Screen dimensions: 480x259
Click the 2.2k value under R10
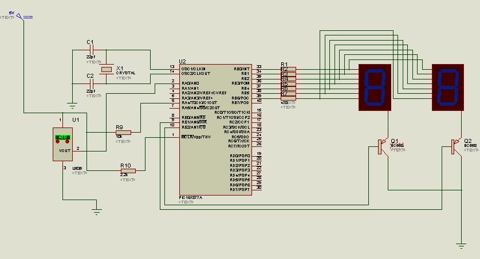(x=124, y=175)
